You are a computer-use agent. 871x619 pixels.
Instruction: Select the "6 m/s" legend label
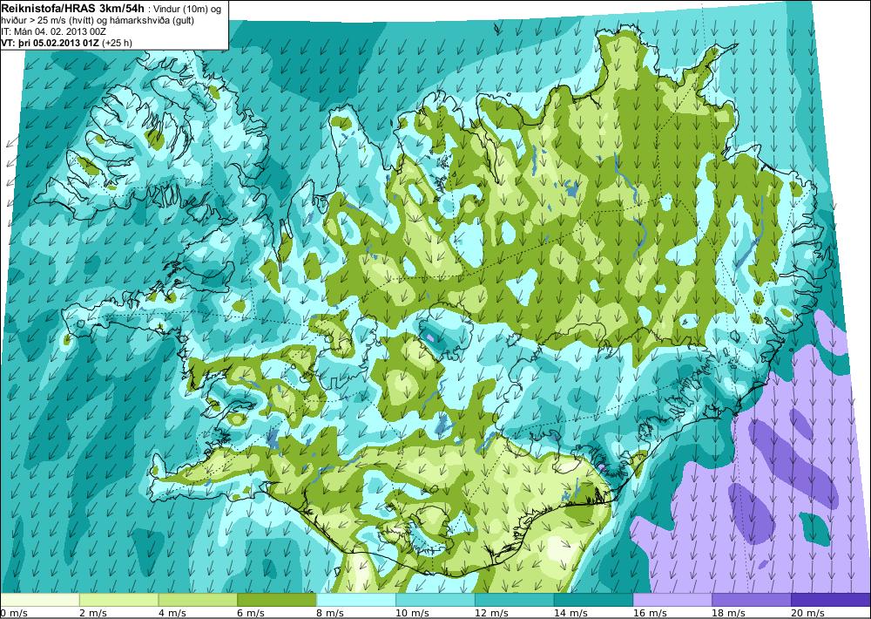(251, 613)
